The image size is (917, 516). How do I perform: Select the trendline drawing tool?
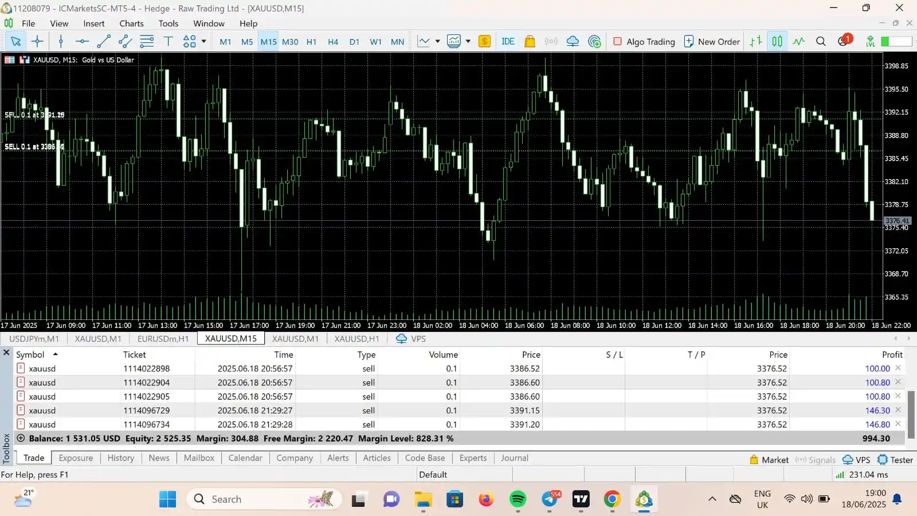pyautogui.click(x=104, y=41)
